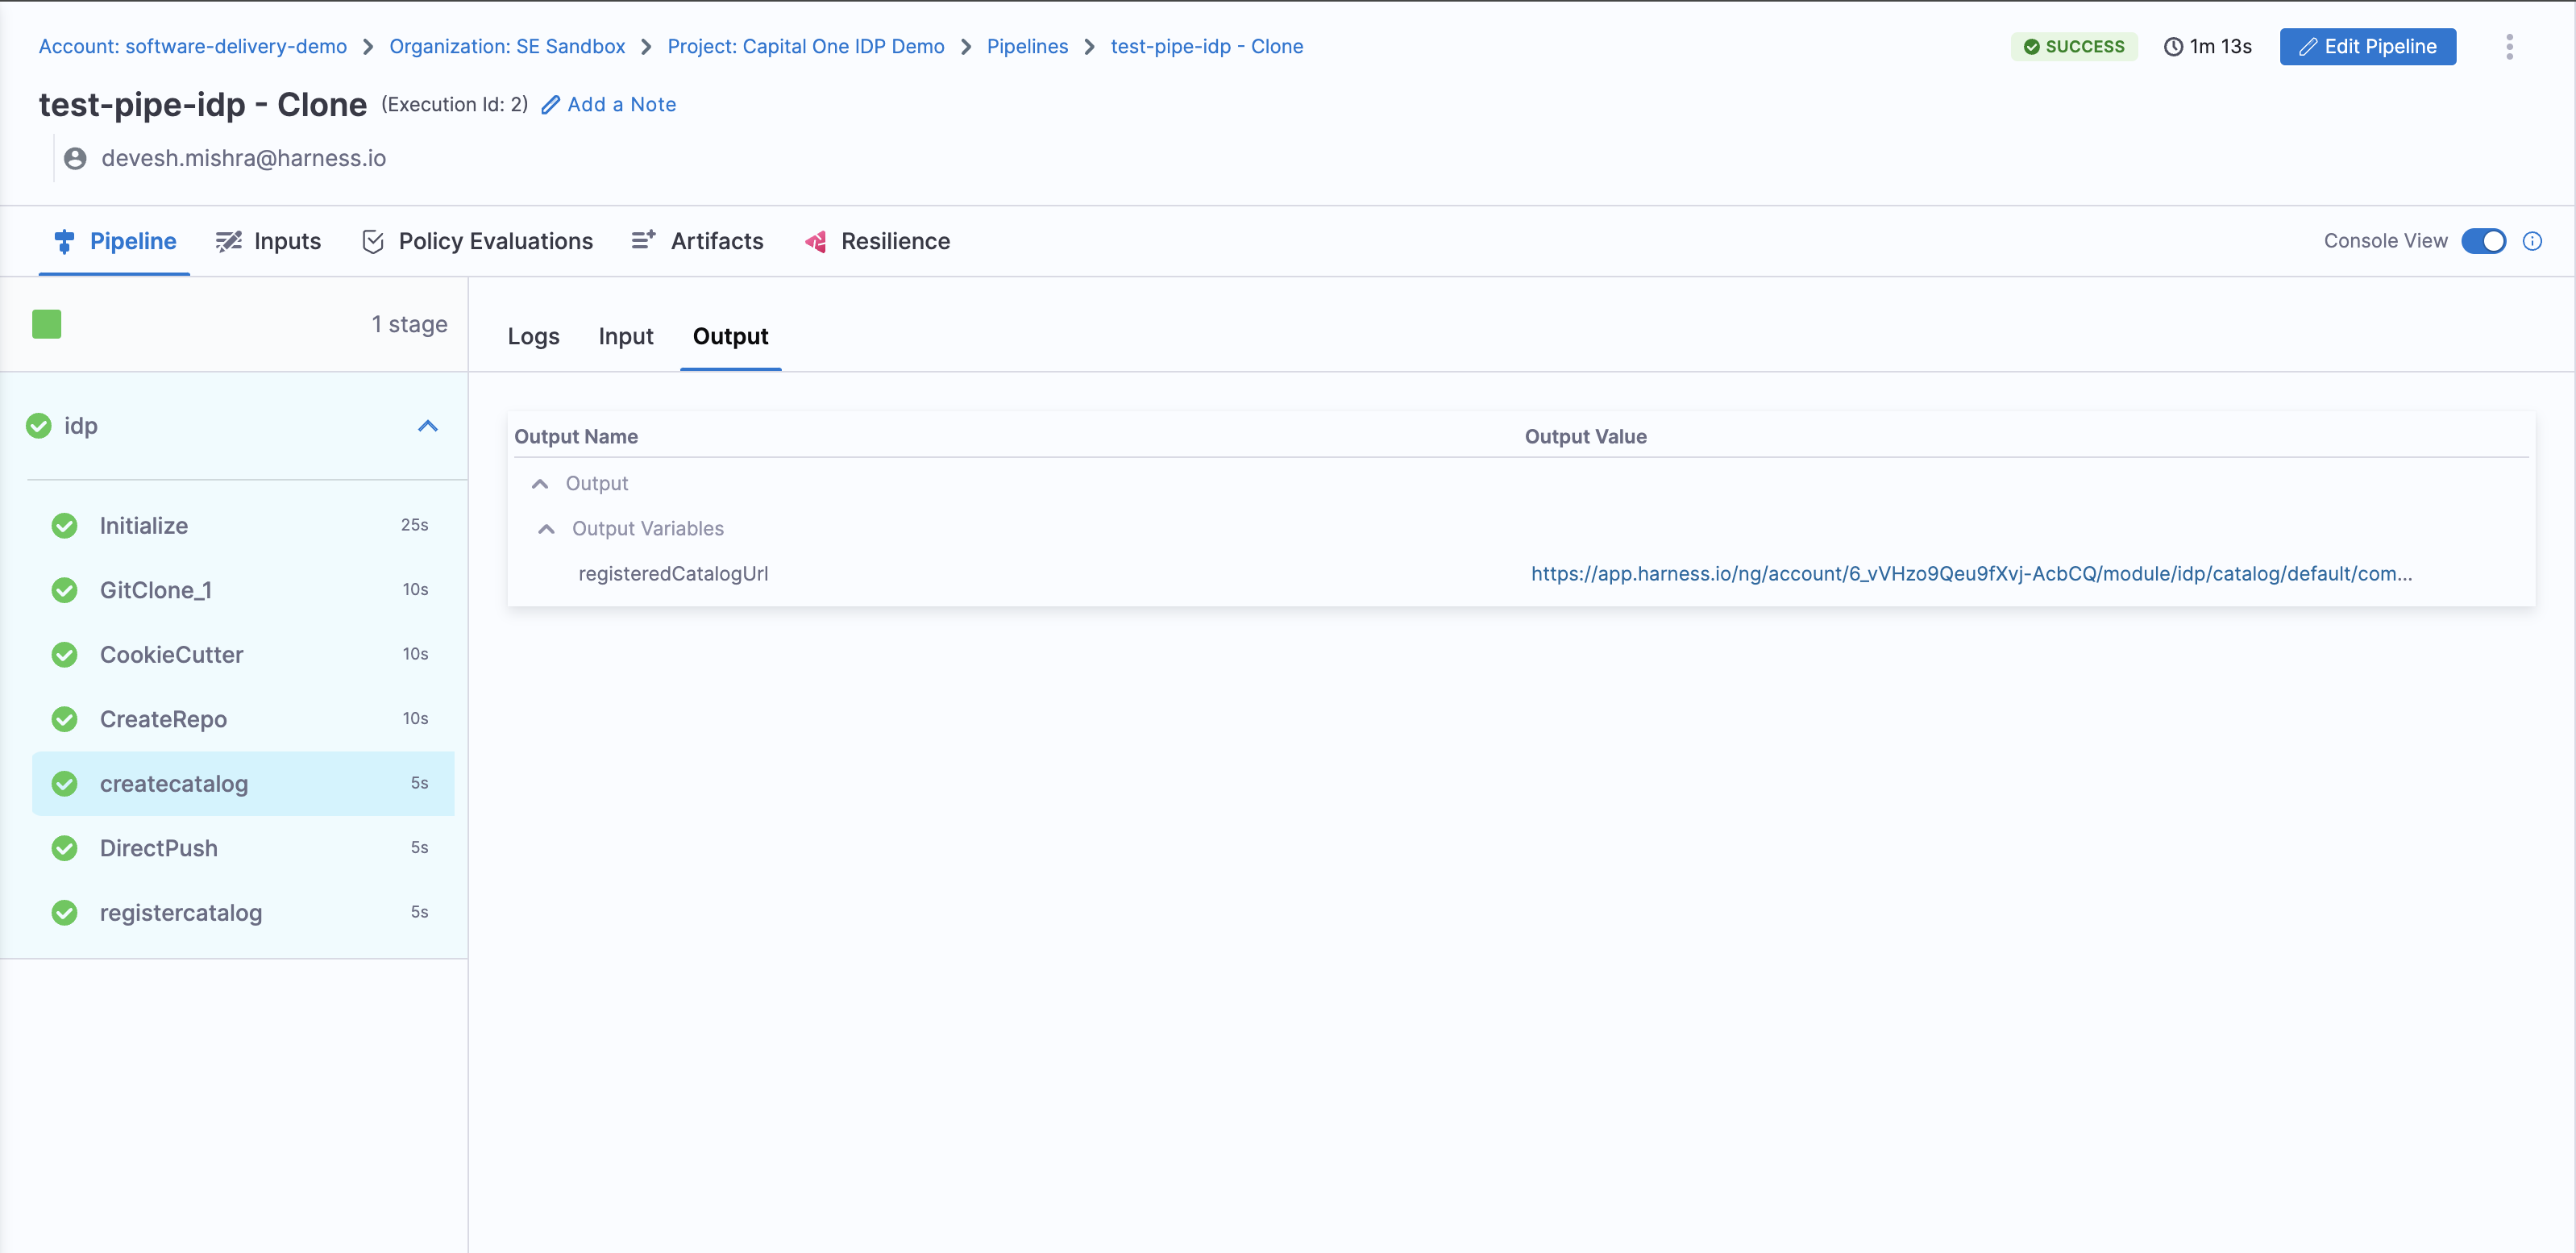This screenshot has width=2576, height=1253.
Task: Select the CookieCutter step
Action: 172,655
